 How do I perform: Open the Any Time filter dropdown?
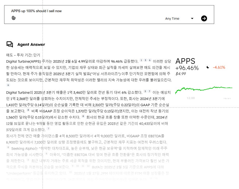click(179, 19)
